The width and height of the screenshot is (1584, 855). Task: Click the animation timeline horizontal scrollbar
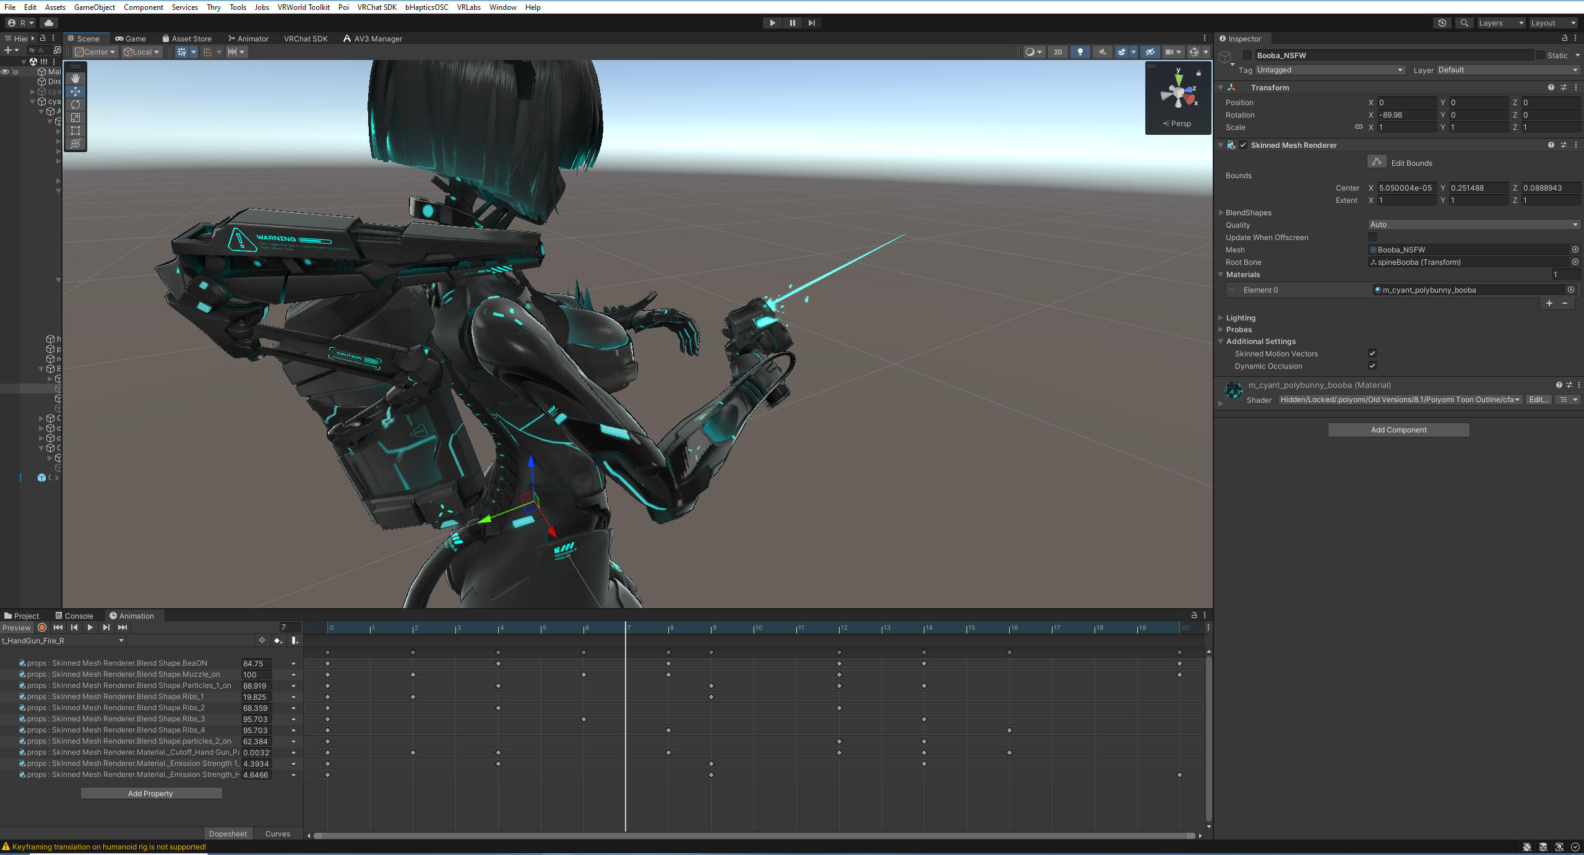click(x=754, y=836)
